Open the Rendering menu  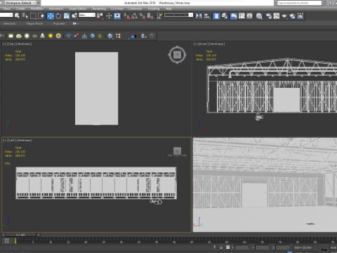[x=99, y=8]
